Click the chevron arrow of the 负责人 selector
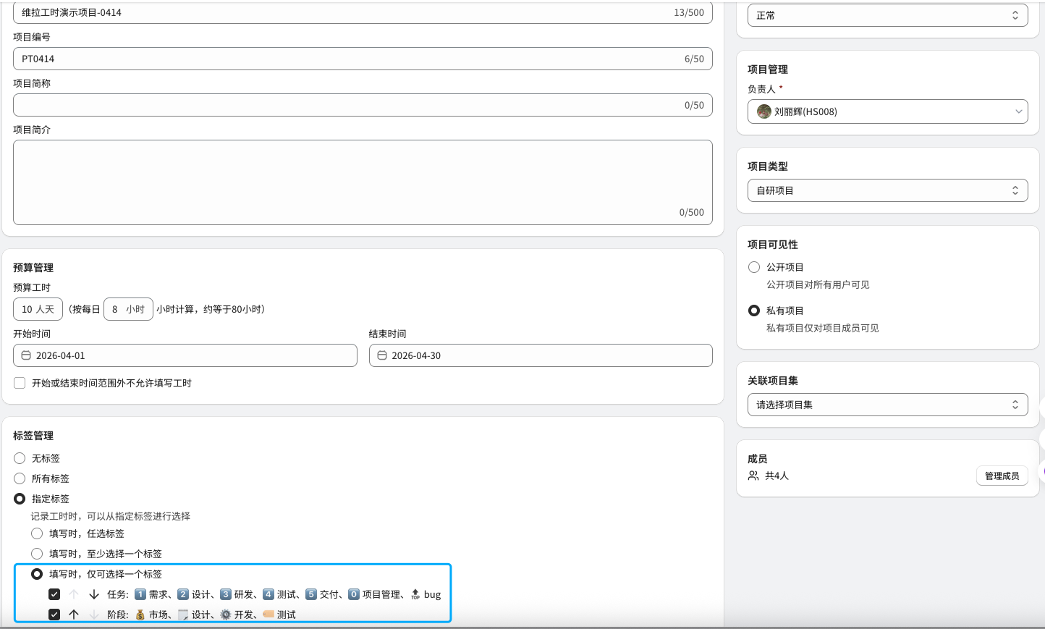This screenshot has height=629, width=1045. (1018, 111)
